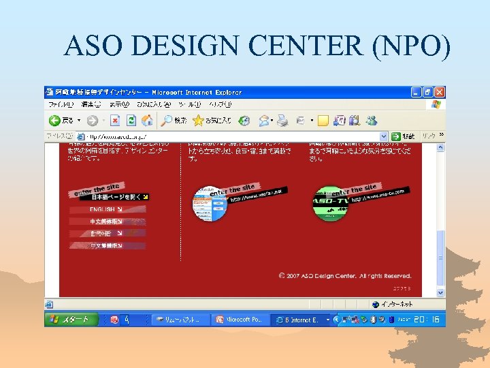The width and height of the screenshot is (490, 368).
Task: Open the Back button history dropdown
Action: tap(79, 121)
